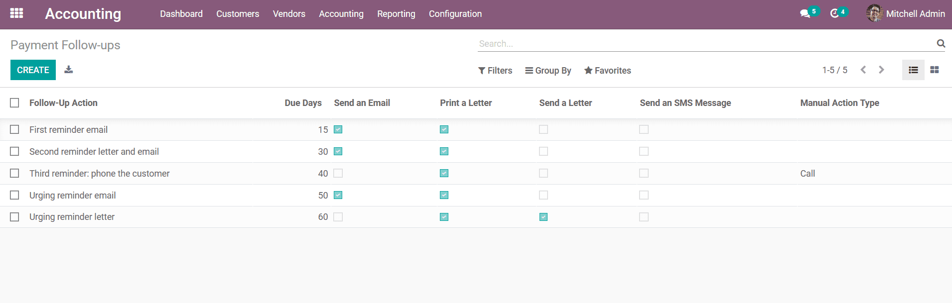Sort by Follow-Up Action column header
Viewport: 952px width, 303px height.
63,103
